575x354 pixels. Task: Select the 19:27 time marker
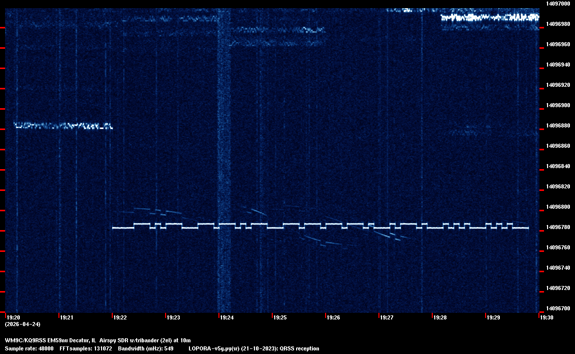click(x=387, y=317)
